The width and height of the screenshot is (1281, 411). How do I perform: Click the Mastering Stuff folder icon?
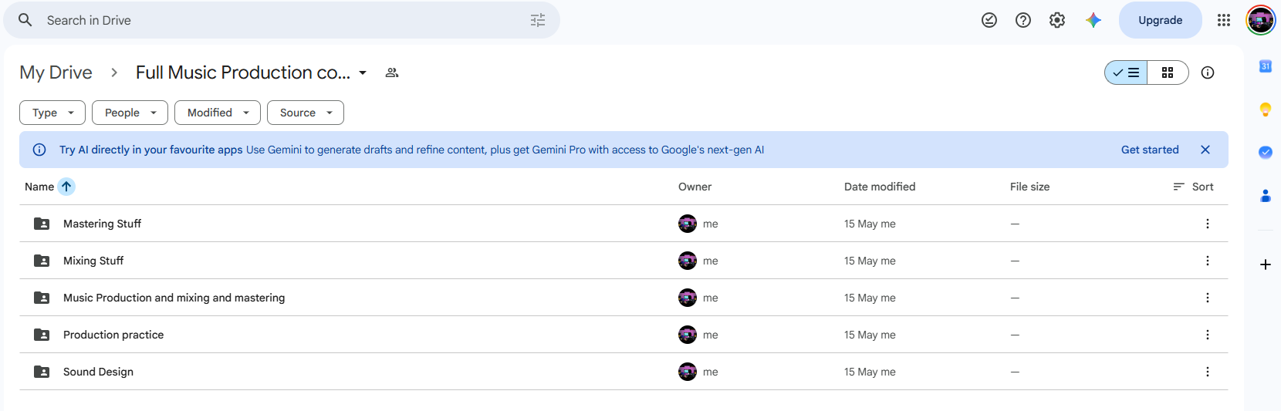[42, 224]
